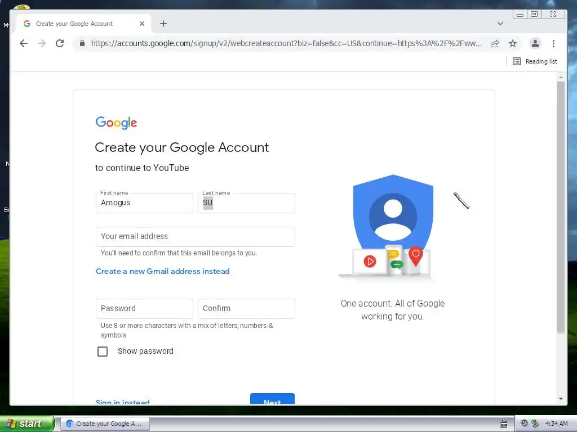
Task: Click the on-screen keyboard tray icon
Action: click(x=503, y=424)
